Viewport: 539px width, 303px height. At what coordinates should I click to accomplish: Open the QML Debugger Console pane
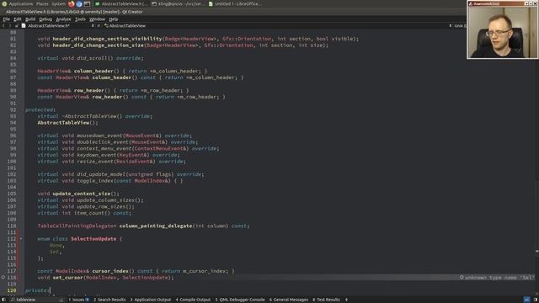click(x=240, y=300)
